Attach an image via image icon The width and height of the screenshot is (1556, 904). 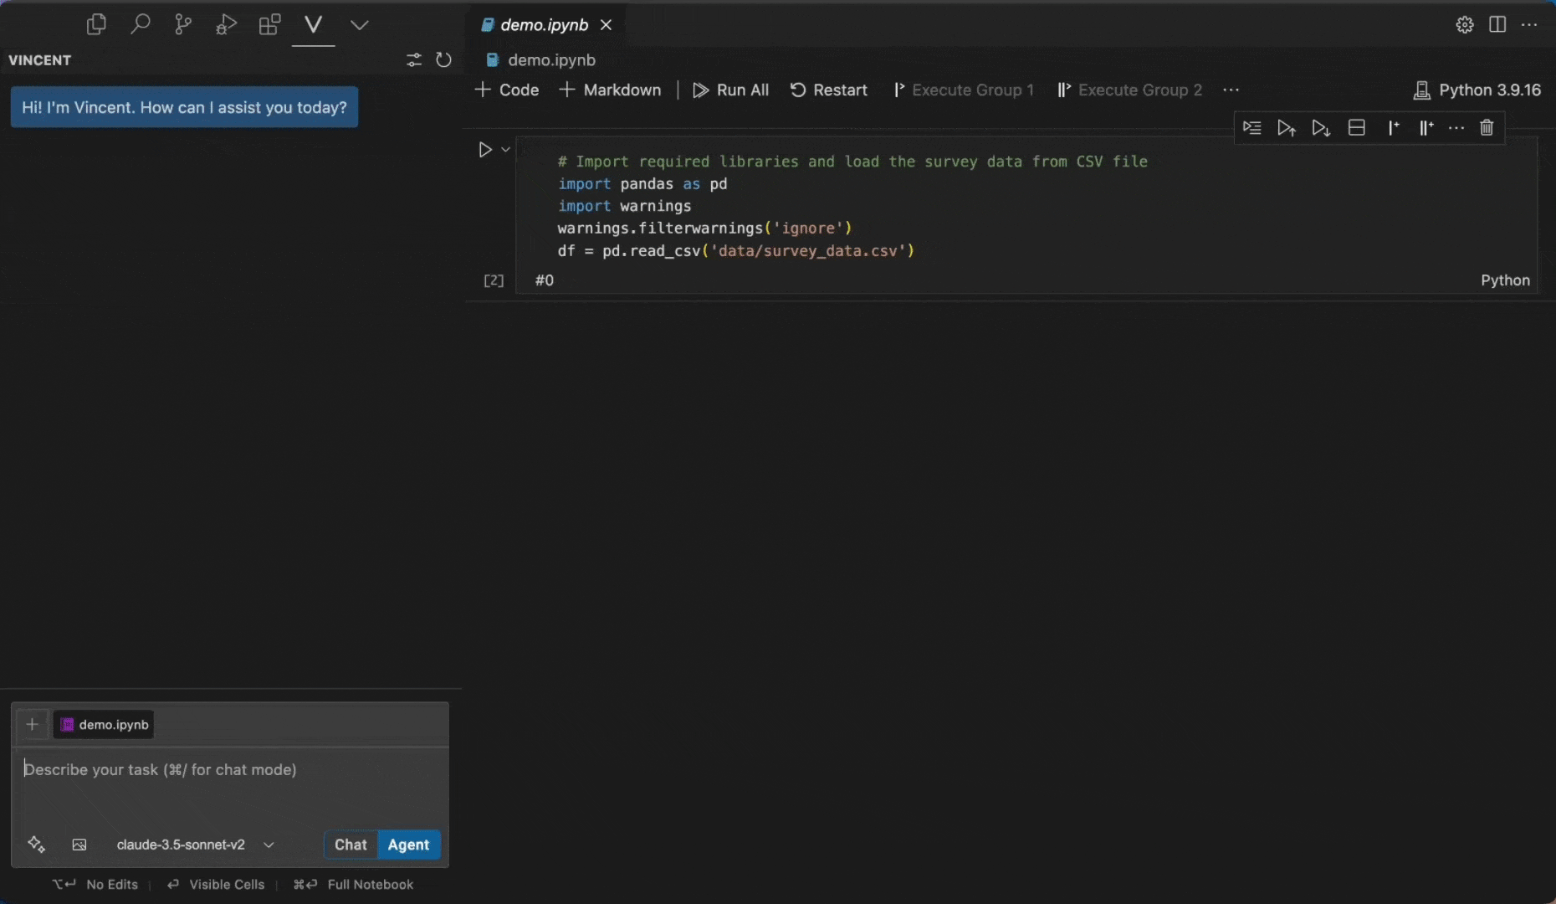point(79,845)
